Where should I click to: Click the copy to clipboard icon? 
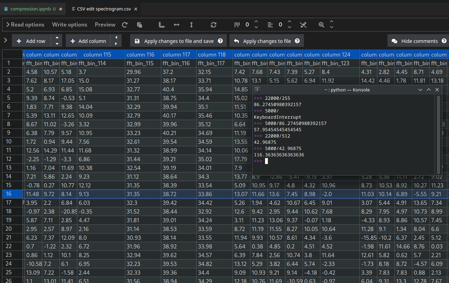(140, 25)
